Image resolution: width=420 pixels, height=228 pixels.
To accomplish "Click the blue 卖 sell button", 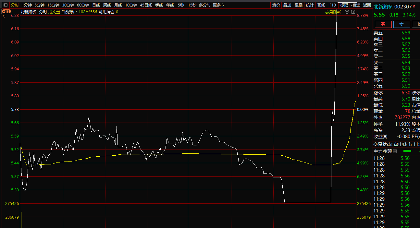I will pyautogui.click(x=401, y=24).
